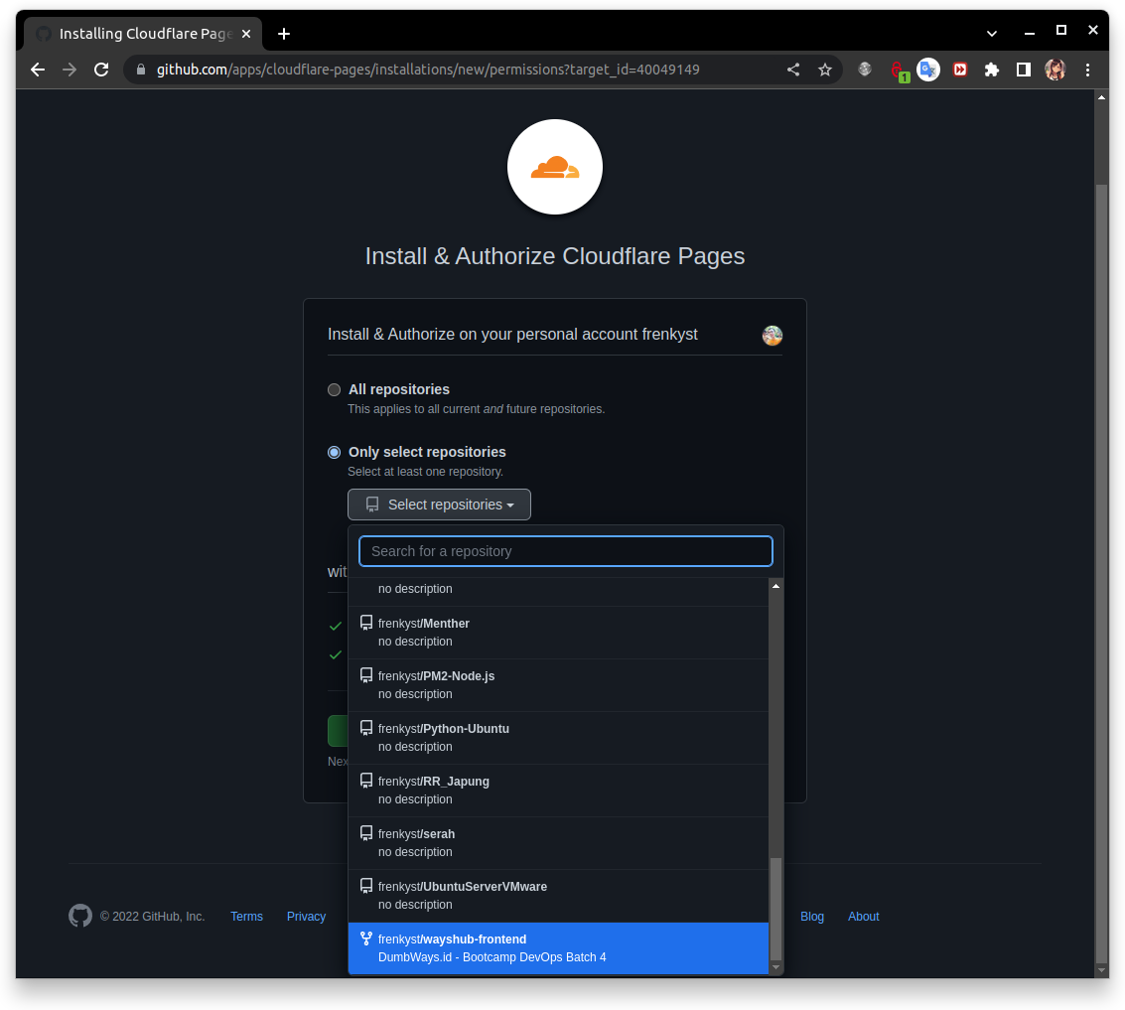
Task: Open the browser extensions puzzle icon
Action: pos(991,70)
